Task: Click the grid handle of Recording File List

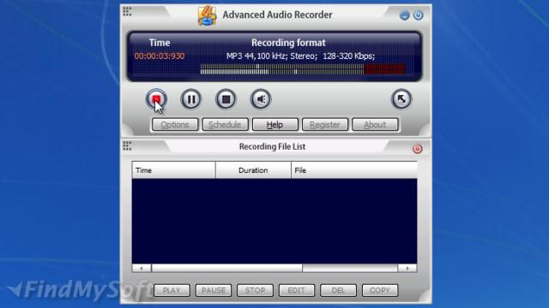Action: click(x=127, y=146)
